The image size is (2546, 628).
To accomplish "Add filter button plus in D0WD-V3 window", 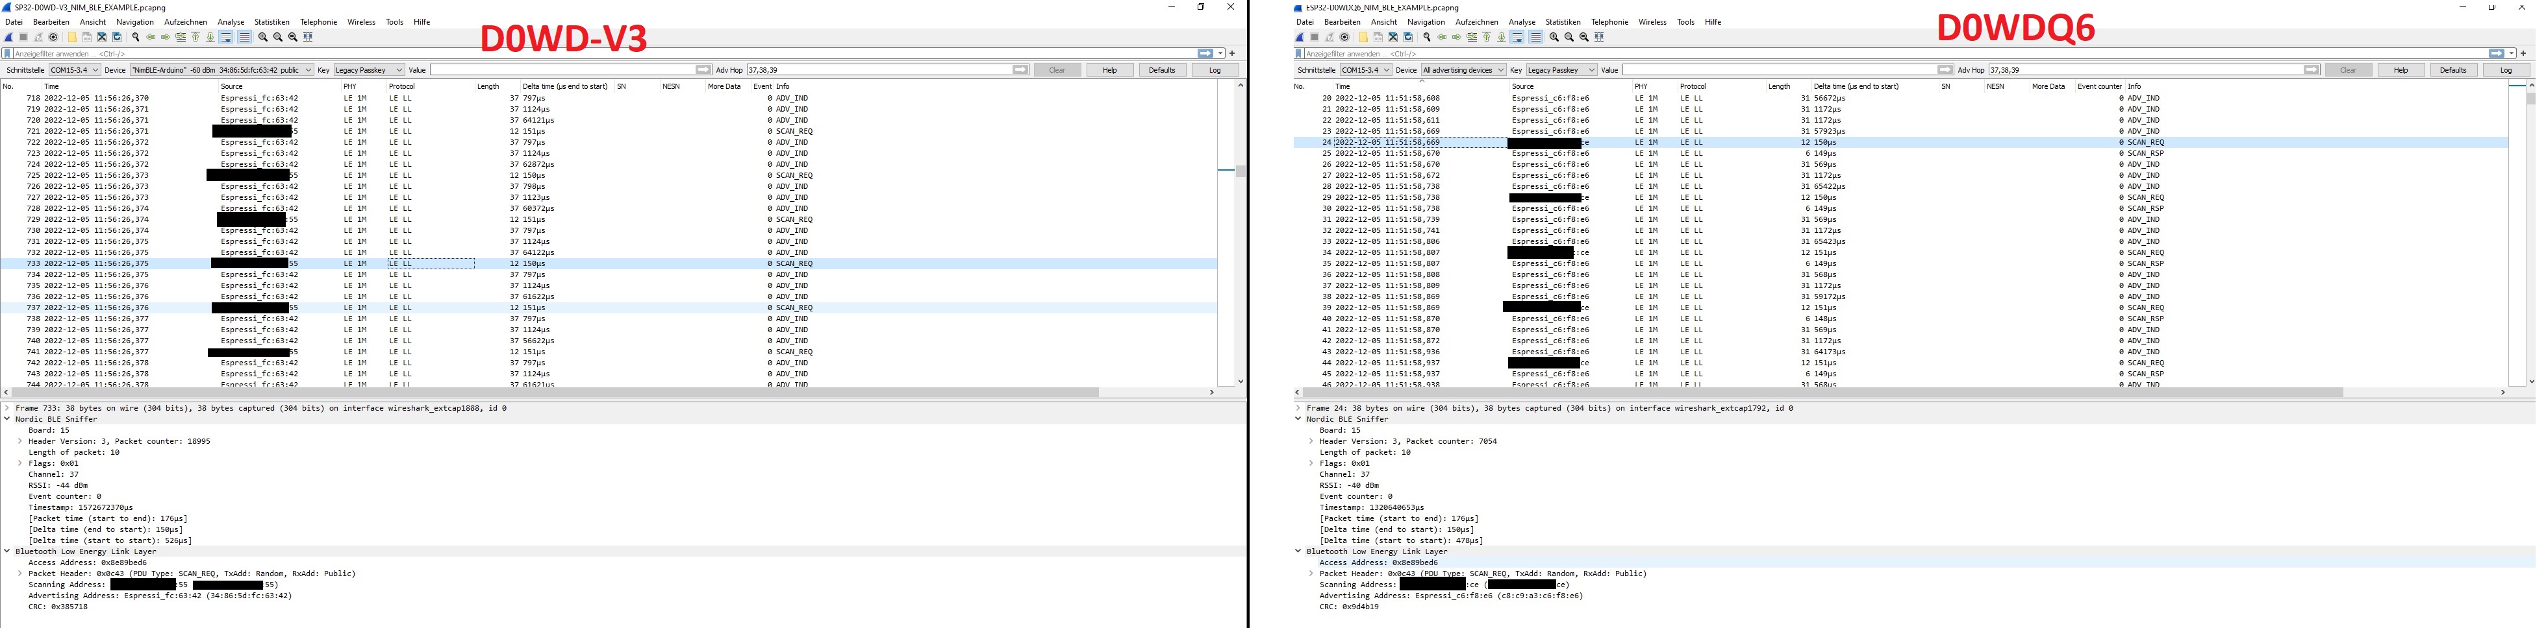I will click(x=1231, y=53).
